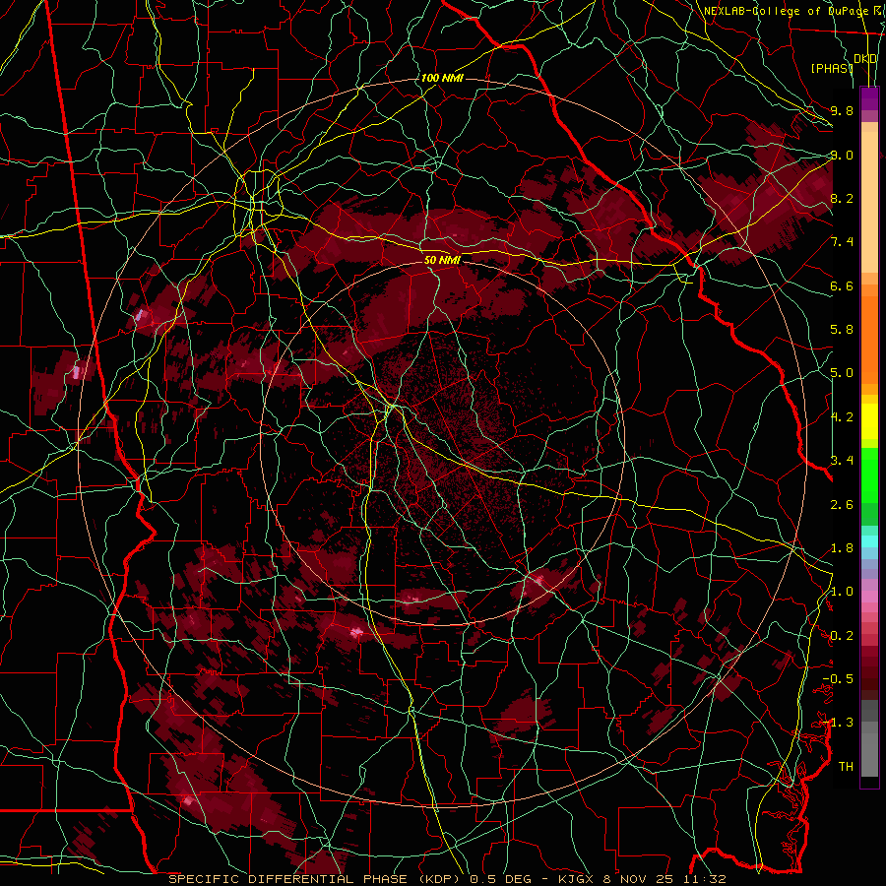Viewport: 886px width, 886px height.
Task: Click the 8.2 legend value
Action: (842, 198)
